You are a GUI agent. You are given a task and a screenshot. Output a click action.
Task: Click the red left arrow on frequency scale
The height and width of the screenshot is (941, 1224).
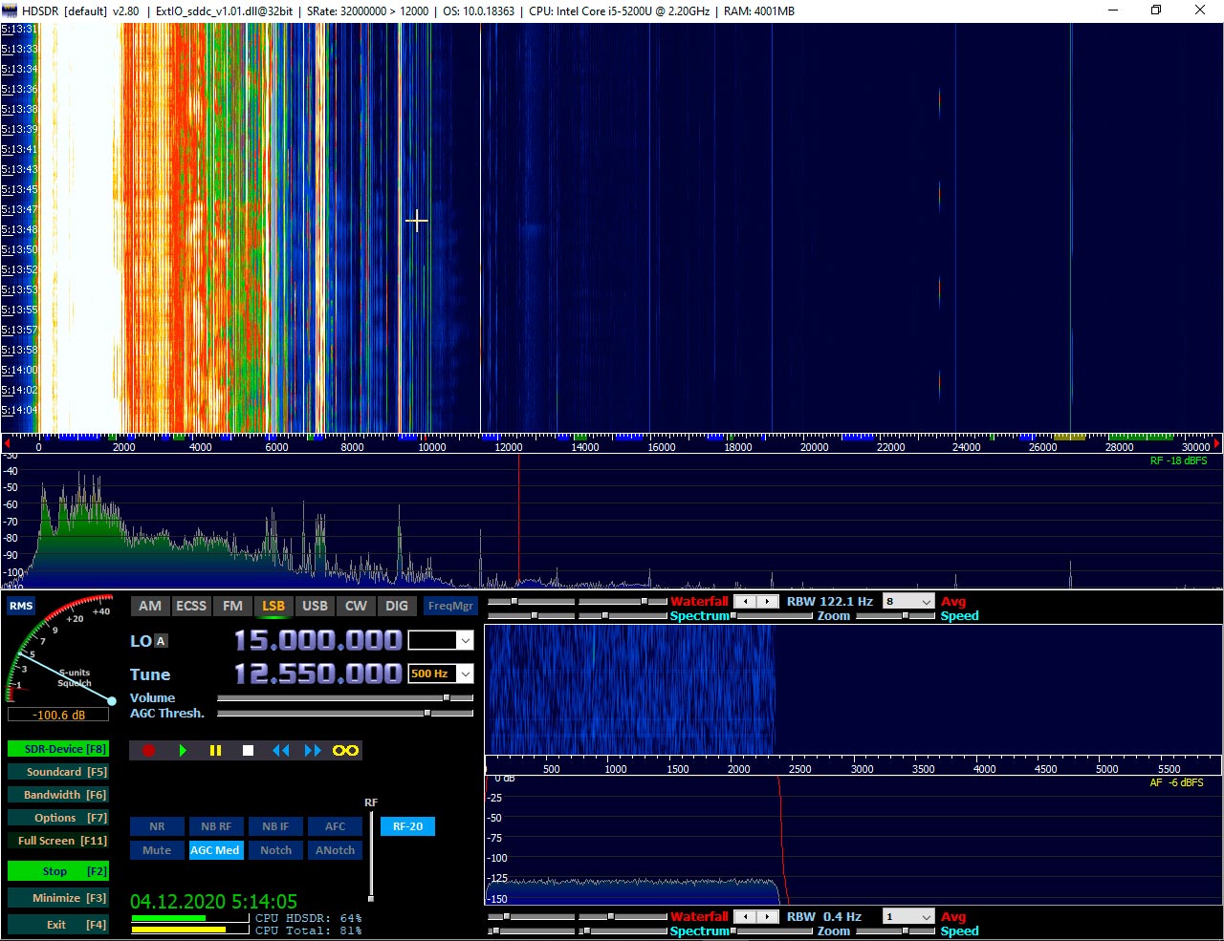pyautogui.click(x=6, y=444)
